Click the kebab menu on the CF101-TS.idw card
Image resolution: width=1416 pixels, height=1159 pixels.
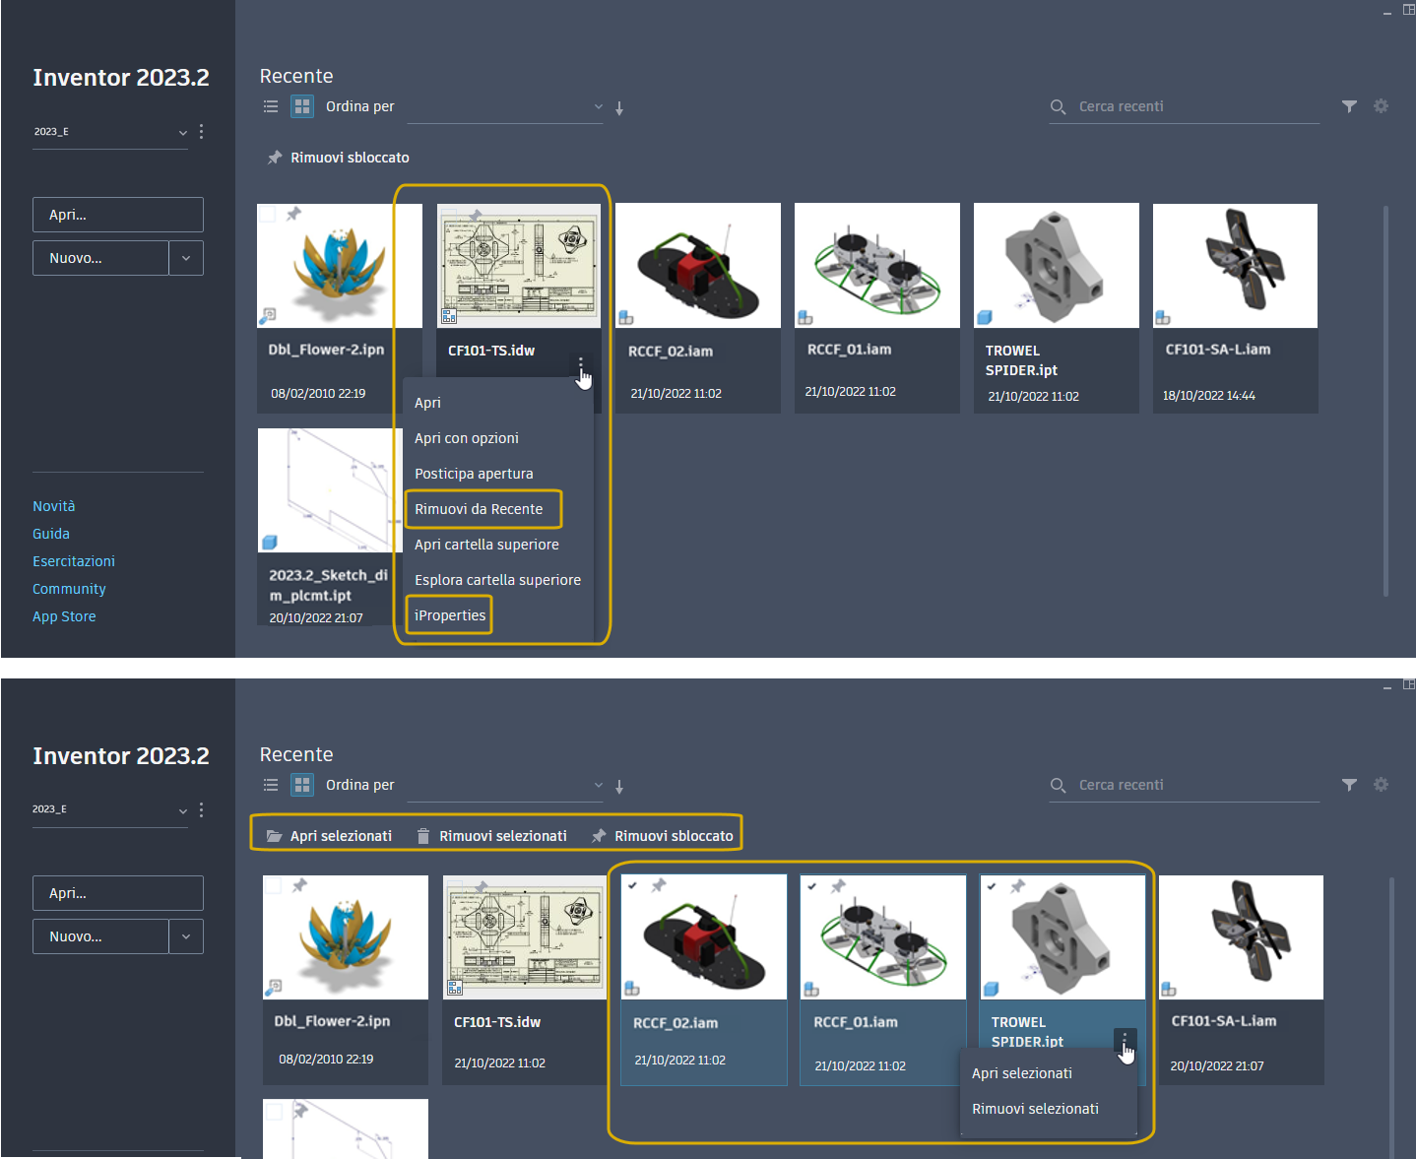point(581,365)
